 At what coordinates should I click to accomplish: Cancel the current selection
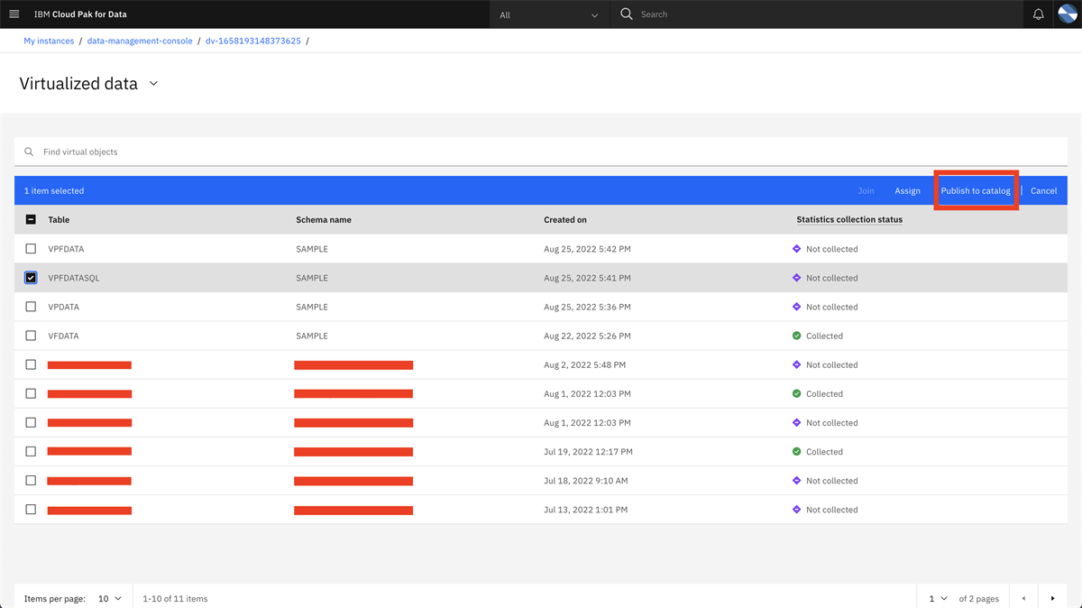(1043, 190)
